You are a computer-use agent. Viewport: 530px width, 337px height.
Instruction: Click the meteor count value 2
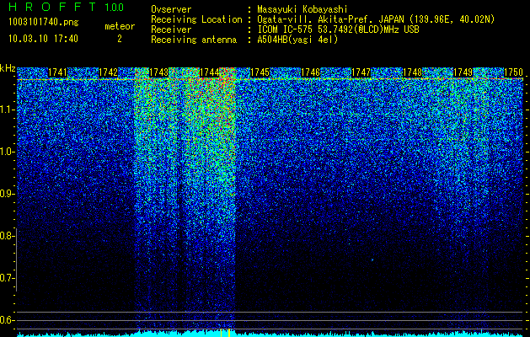[120, 39]
